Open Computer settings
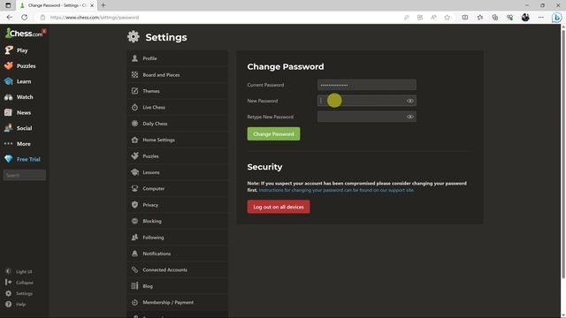 [177, 188]
